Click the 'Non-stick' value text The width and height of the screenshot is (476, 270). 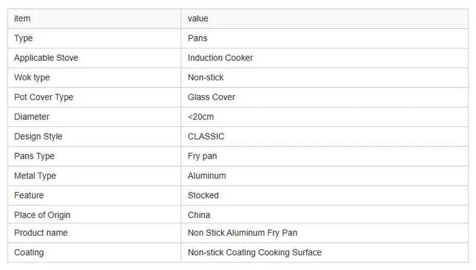[205, 77]
